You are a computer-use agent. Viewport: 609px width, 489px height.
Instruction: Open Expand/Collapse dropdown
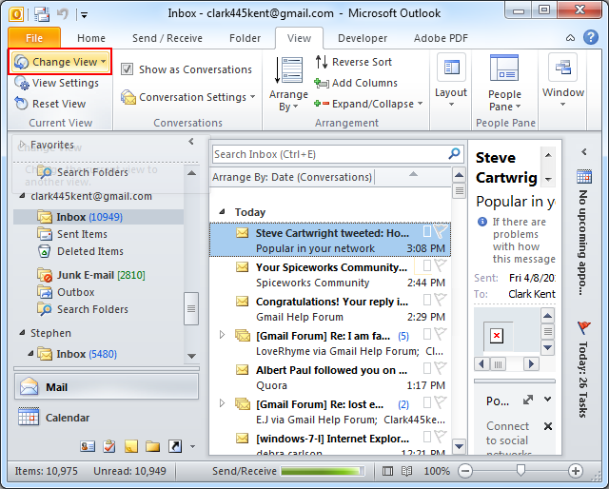click(x=368, y=104)
